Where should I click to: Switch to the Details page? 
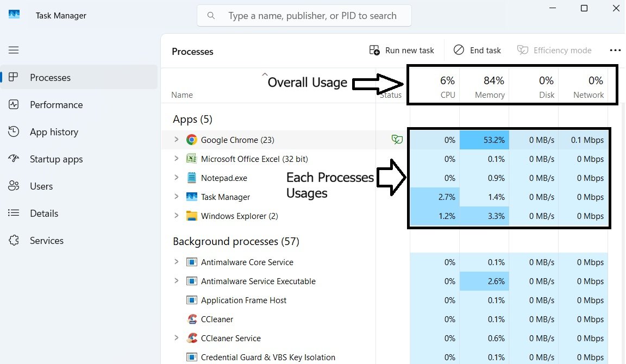(79, 213)
